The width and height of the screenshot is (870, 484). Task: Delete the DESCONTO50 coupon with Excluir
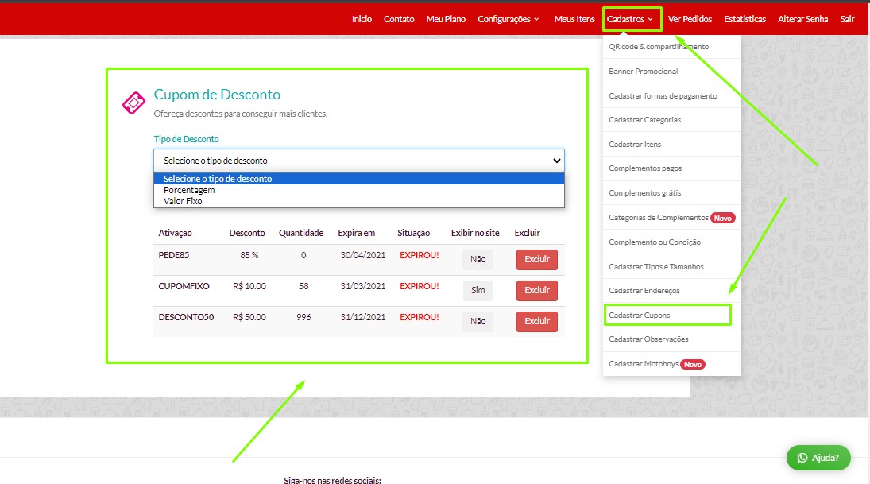[x=537, y=321]
